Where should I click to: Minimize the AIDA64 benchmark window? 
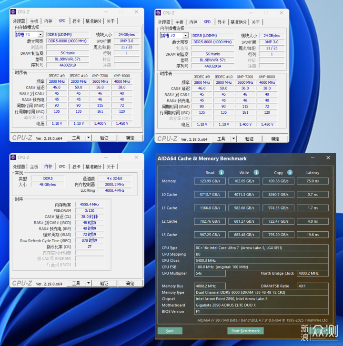pos(313,158)
